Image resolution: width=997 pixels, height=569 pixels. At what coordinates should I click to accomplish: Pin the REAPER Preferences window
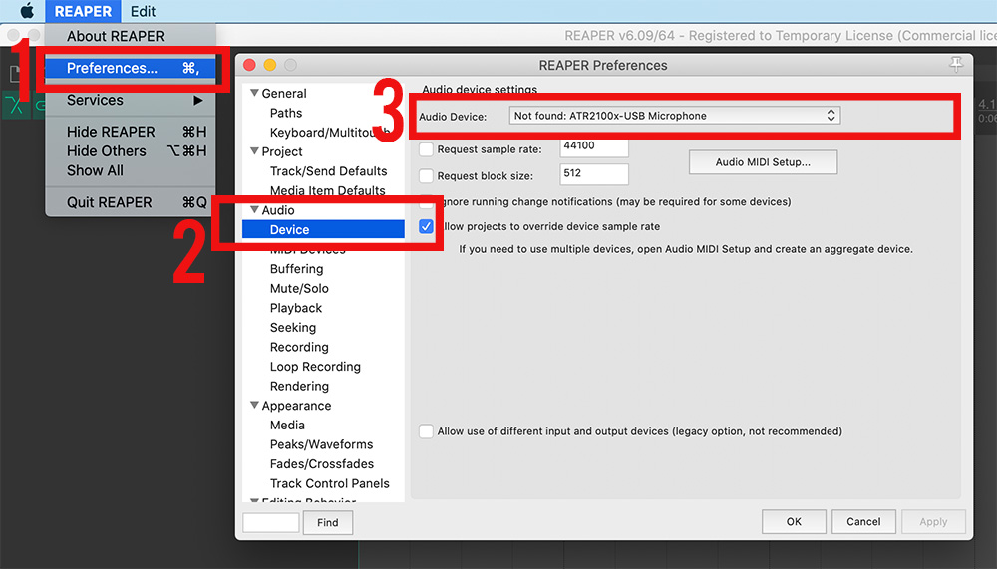click(956, 64)
